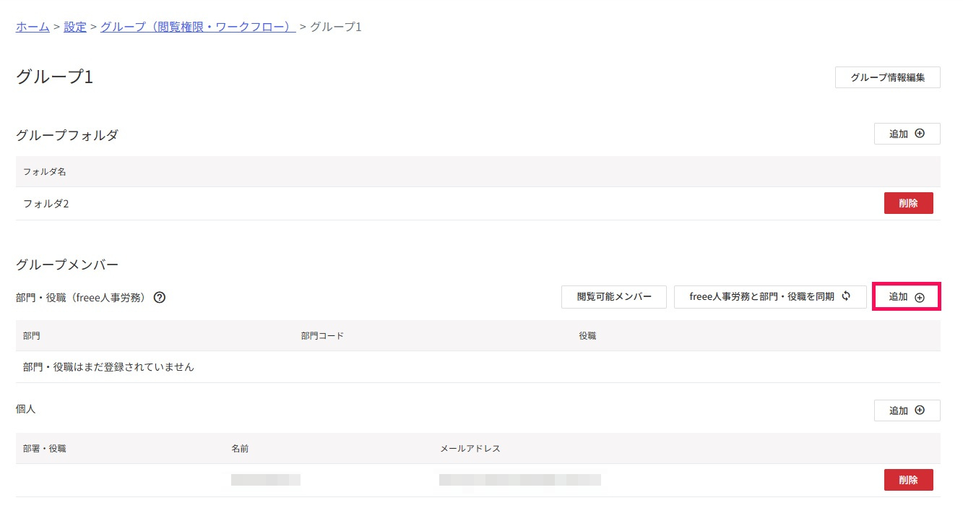Add an individual member under 個人
Screen dimensions: 963x516
907,410
